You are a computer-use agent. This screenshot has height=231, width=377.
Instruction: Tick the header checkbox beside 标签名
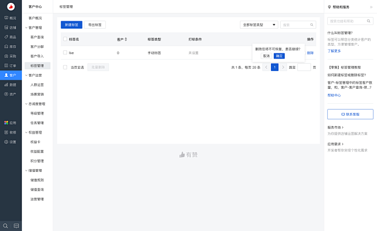pyautogui.click(x=65, y=39)
